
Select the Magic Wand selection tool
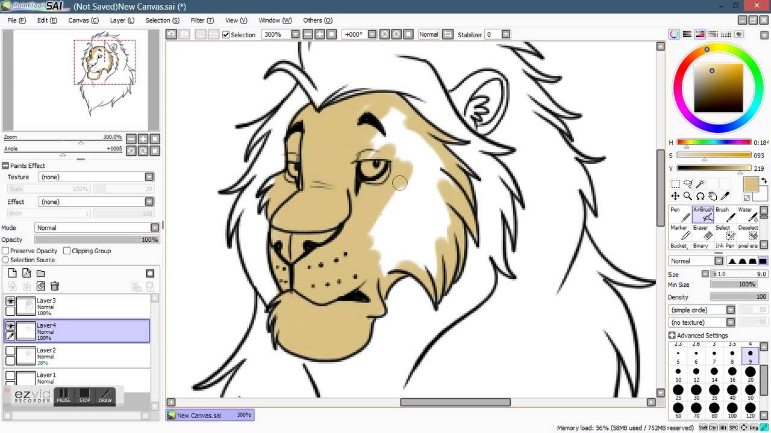700,184
